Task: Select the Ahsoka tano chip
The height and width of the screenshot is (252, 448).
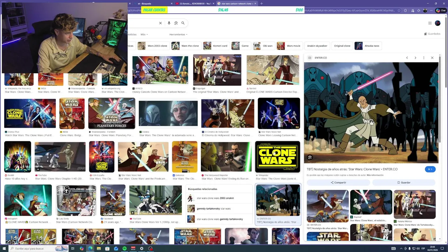Action: pyautogui.click(x=368, y=46)
